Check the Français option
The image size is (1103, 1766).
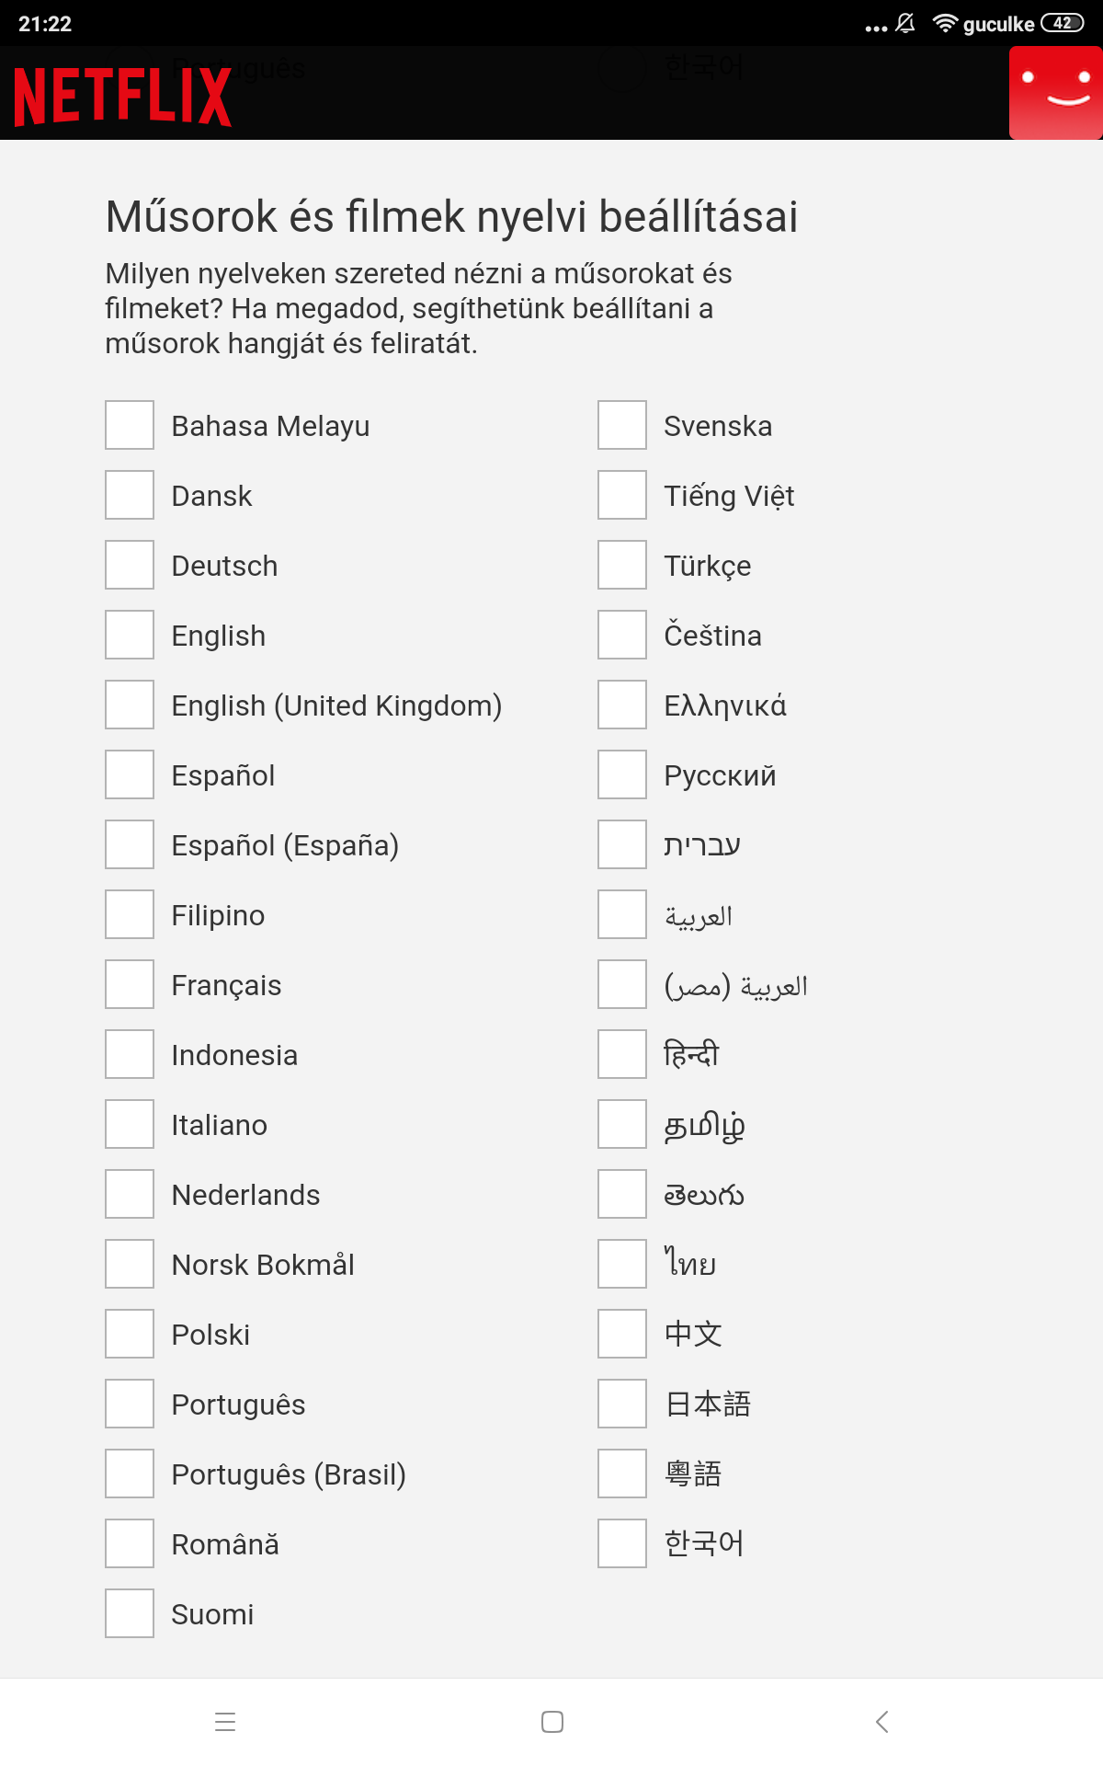tap(130, 984)
